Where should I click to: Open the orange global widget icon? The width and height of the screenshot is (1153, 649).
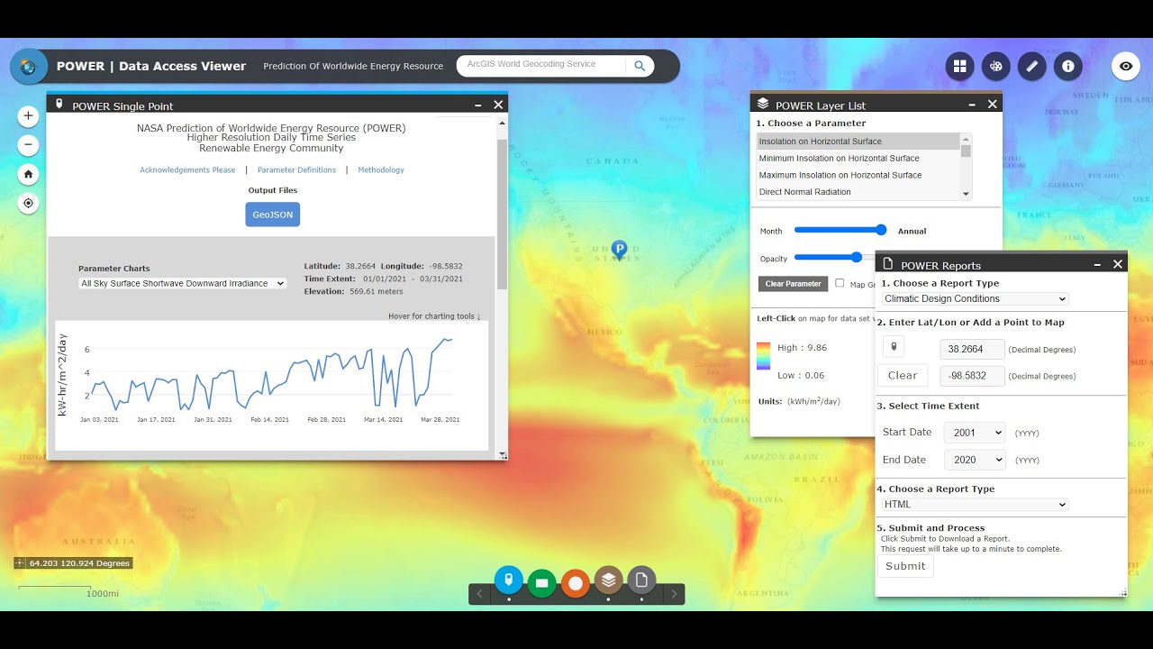tap(576, 583)
